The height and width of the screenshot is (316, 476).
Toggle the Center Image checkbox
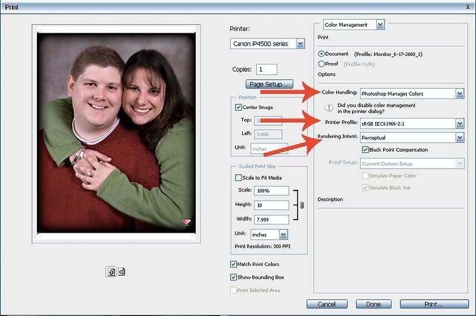pos(239,108)
